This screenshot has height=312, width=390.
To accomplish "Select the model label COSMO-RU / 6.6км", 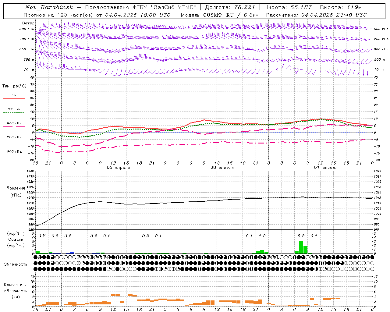I will 231,15.
